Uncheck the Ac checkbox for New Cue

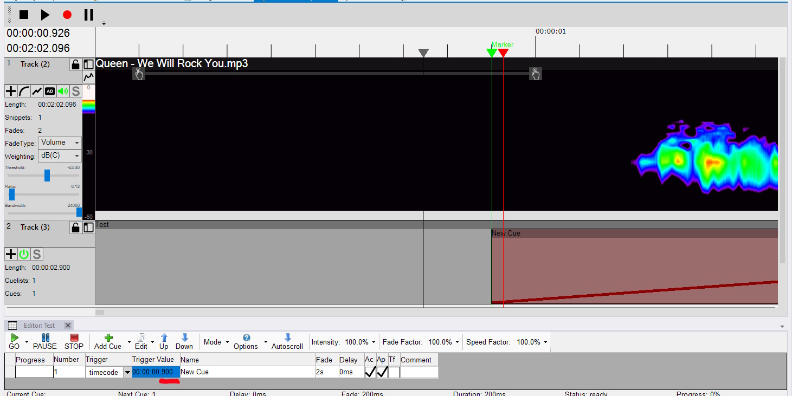pyautogui.click(x=370, y=372)
